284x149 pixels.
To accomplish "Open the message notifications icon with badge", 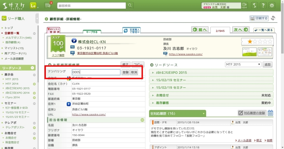I will pos(48,5).
